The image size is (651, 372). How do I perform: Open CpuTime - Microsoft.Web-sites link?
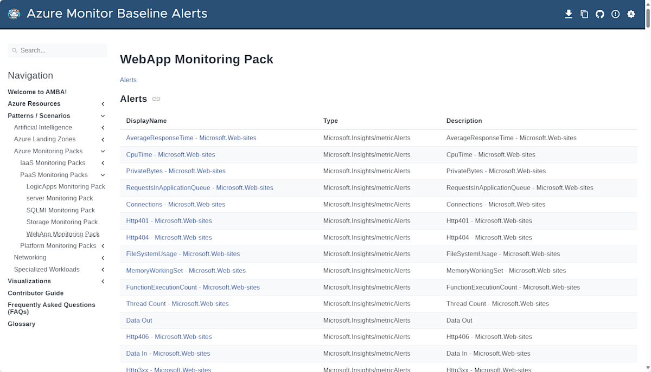point(170,154)
